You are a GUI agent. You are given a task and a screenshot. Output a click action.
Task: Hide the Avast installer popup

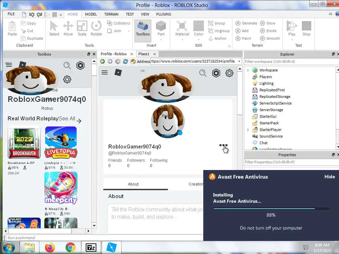click(329, 177)
